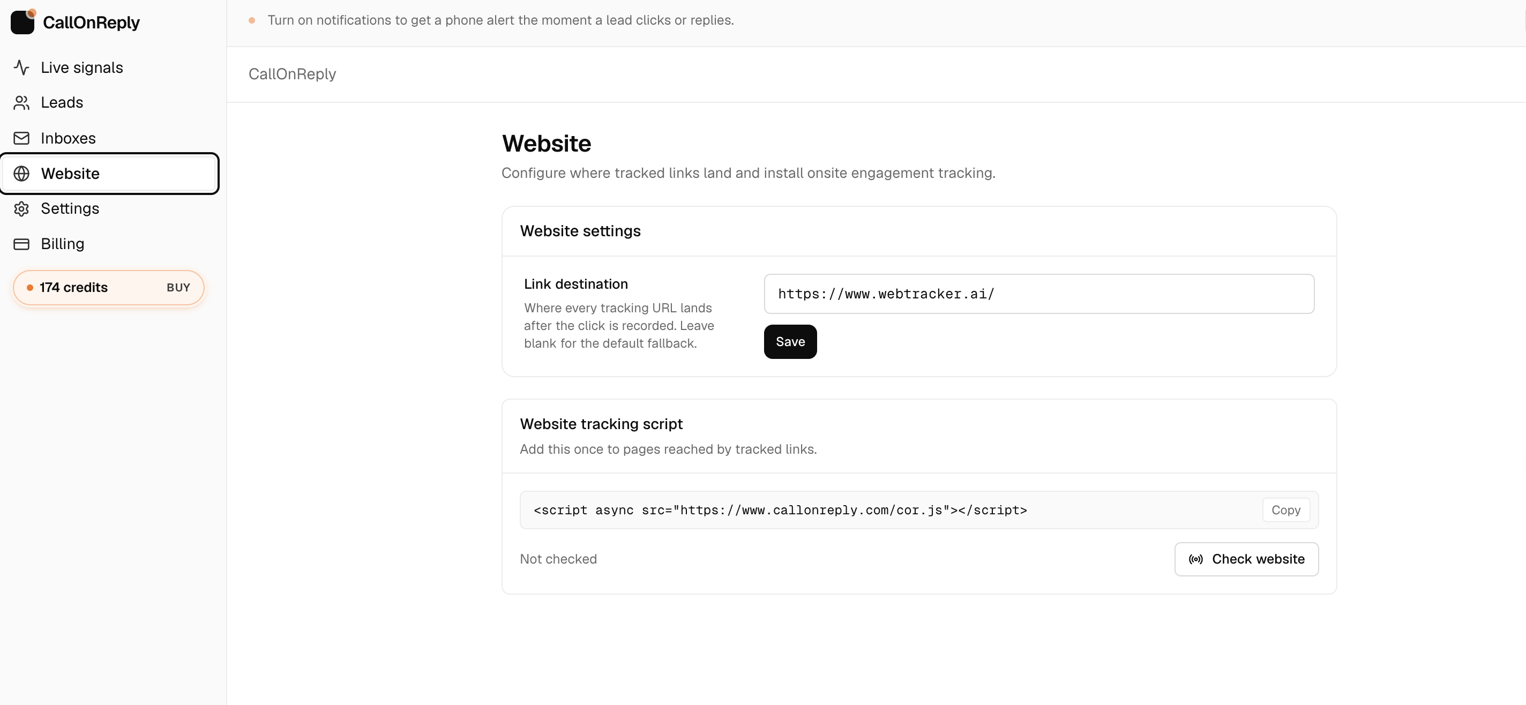This screenshot has height=705, width=1526.
Task: Click the Inboxes envelope icon
Action: point(21,138)
